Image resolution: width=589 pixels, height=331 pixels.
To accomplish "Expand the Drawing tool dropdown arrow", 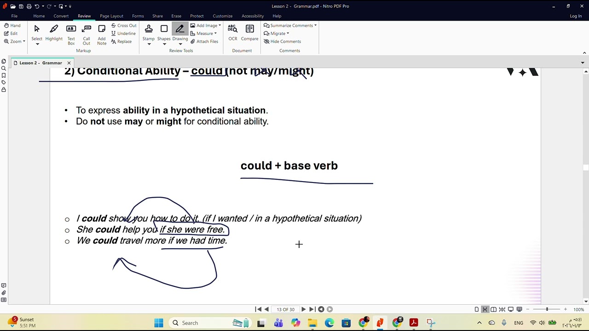I will tap(180, 44).
